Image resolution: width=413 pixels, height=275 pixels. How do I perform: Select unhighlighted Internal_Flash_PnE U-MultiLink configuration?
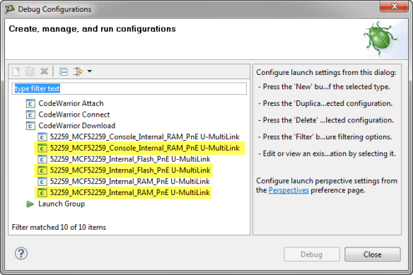point(130,159)
